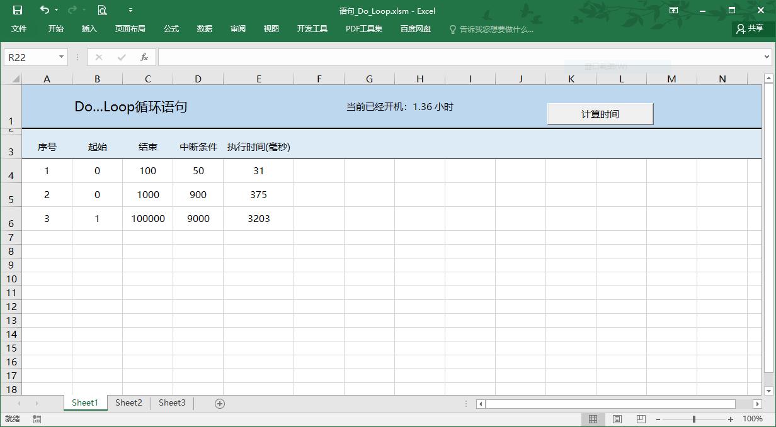Screen dimensions: 776x427
Task: Click the macro record icon in status bar
Action: tap(35, 418)
